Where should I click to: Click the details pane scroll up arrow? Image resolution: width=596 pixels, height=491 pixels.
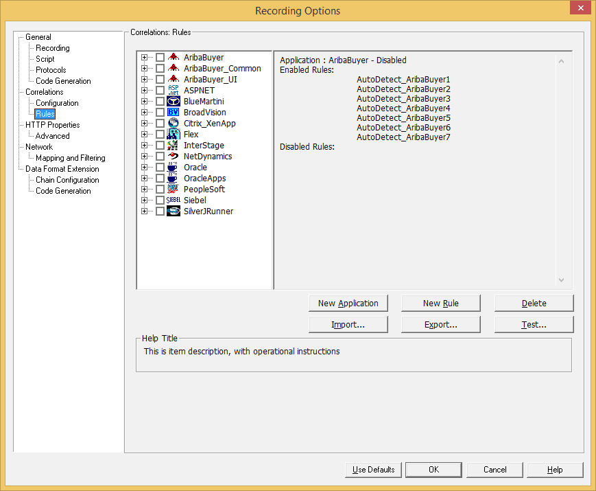coord(561,61)
